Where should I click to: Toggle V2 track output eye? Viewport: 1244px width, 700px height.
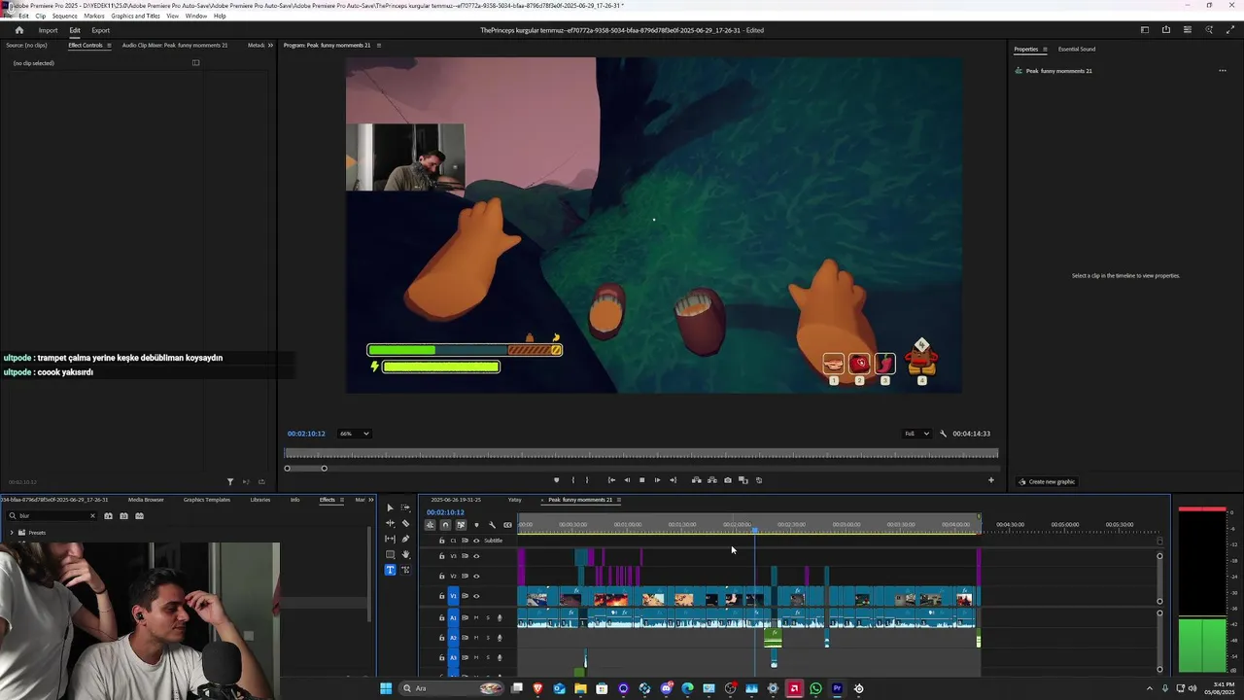(x=476, y=577)
